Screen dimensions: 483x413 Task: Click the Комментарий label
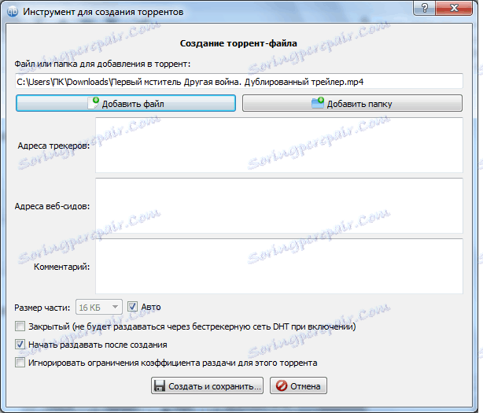(x=61, y=267)
